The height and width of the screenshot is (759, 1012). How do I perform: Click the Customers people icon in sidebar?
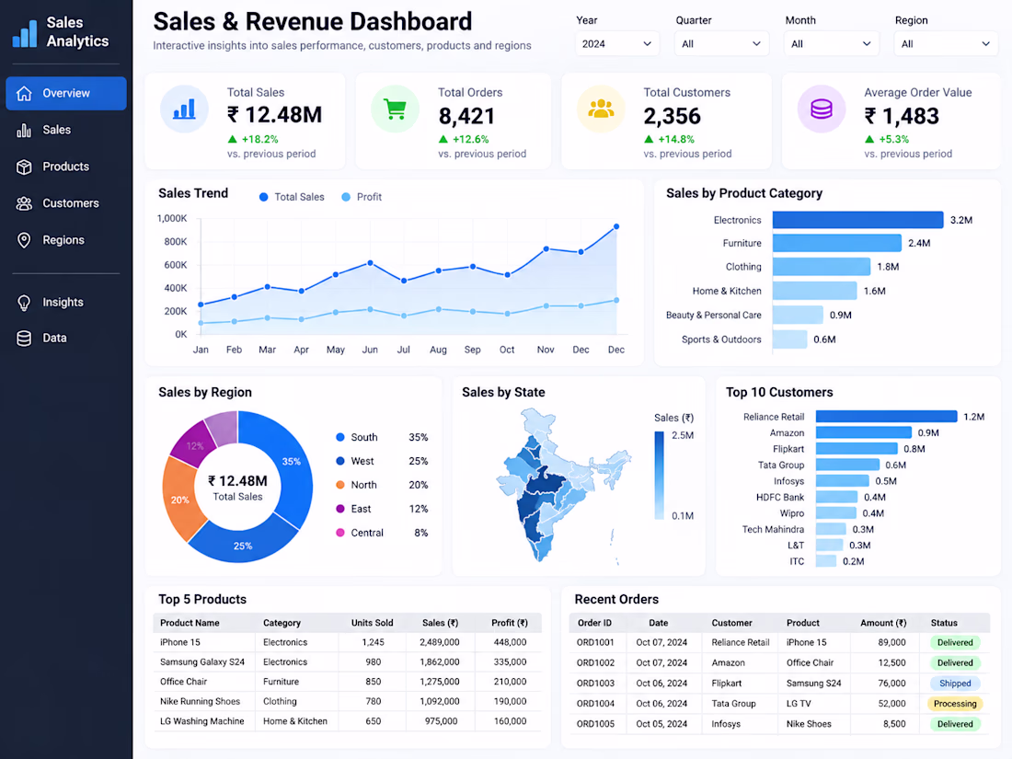(24, 204)
